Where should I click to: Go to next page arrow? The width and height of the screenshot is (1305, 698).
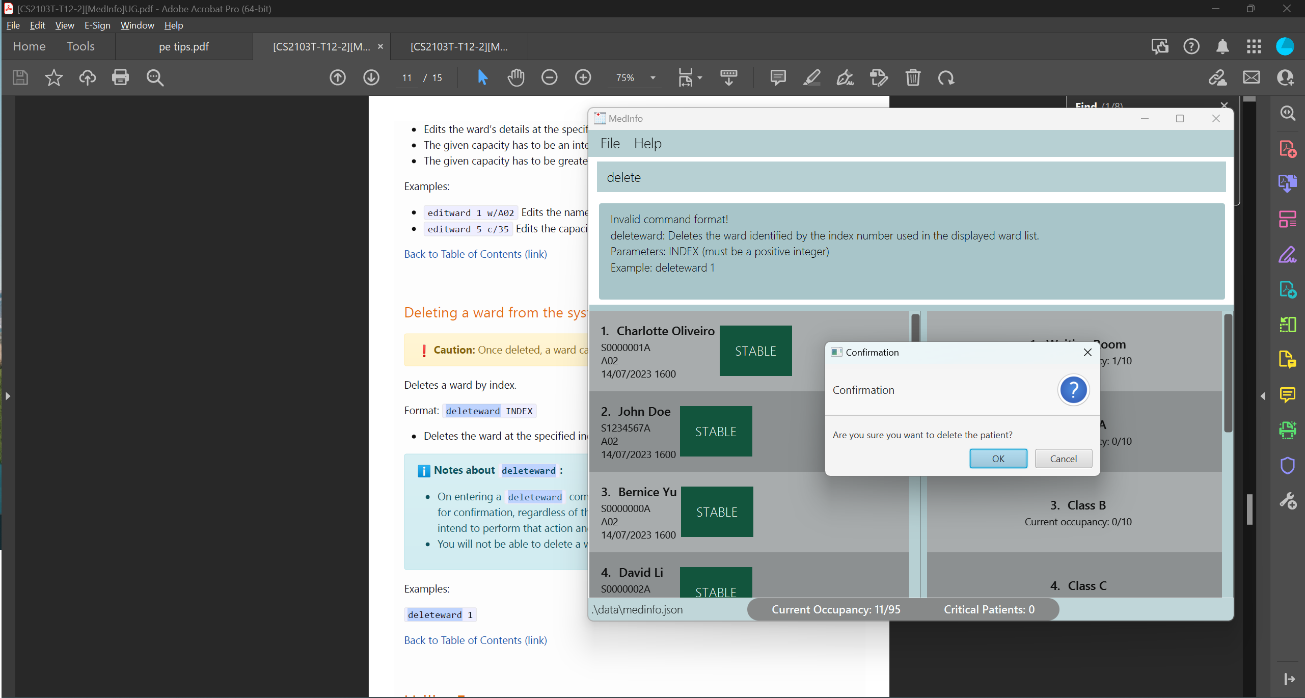coord(371,77)
